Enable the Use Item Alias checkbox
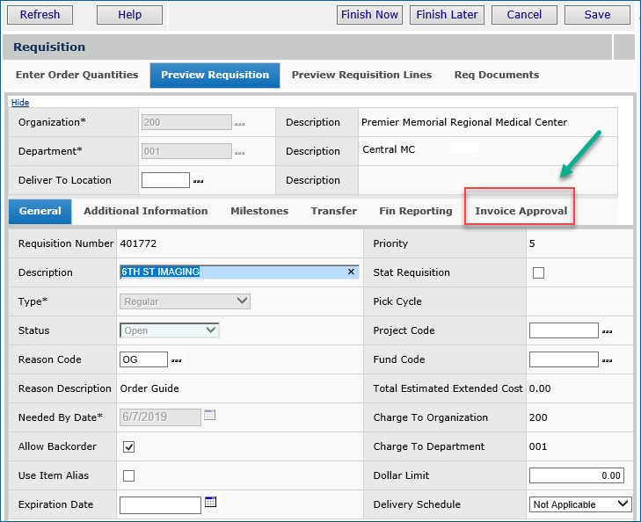 coord(129,476)
